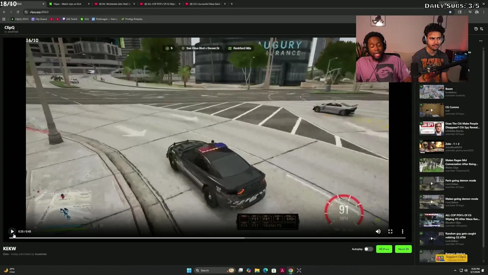Select 'ALL COP POV's Of CG' queue clip
This screenshot has height=275, width=488.
[x=450, y=220]
